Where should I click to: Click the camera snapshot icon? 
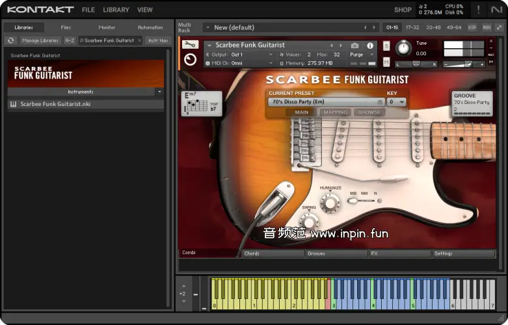[354, 45]
